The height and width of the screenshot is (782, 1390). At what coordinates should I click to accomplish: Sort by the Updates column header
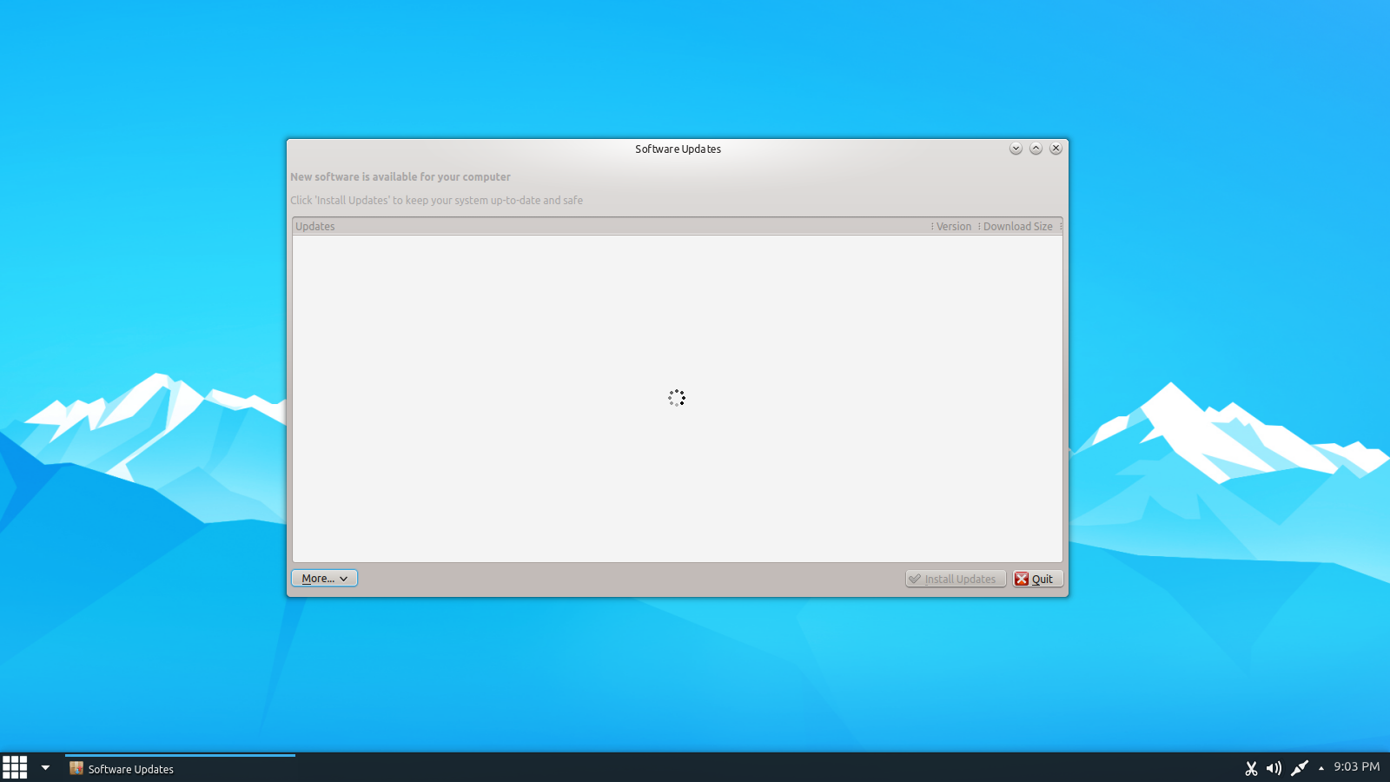click(608, 227)
